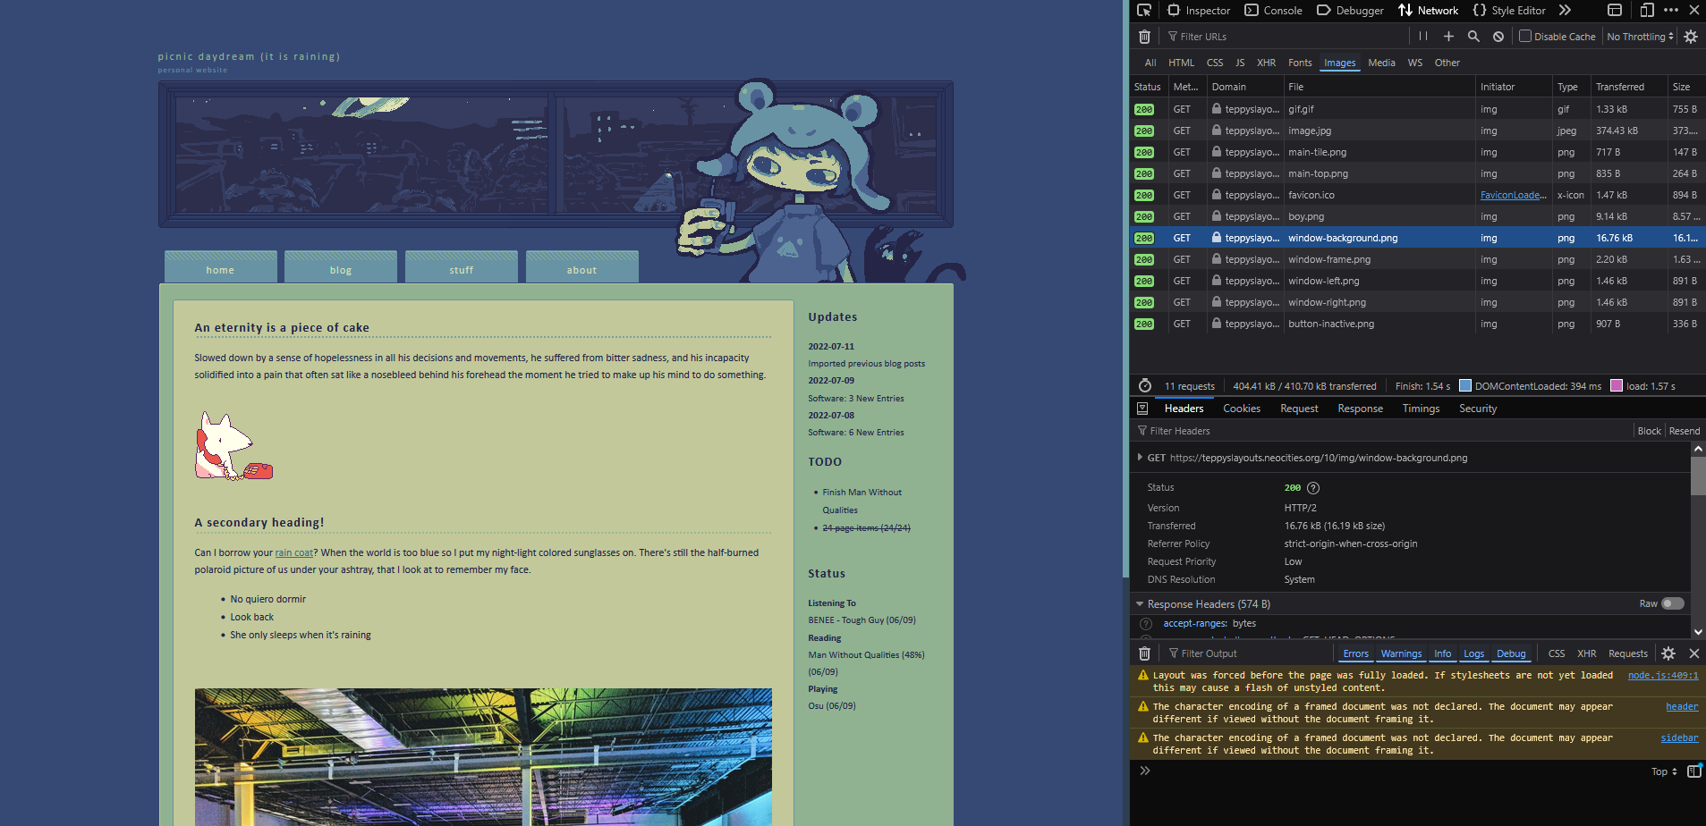Open request blocking panel icon
This screenshot has height=826, width=1706.
pyautogui.click(x=1498, y=37)
